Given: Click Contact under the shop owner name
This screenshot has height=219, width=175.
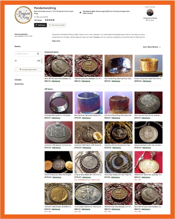Looking at the screenshot, I should pyautogui.click(x=150, y=20).
